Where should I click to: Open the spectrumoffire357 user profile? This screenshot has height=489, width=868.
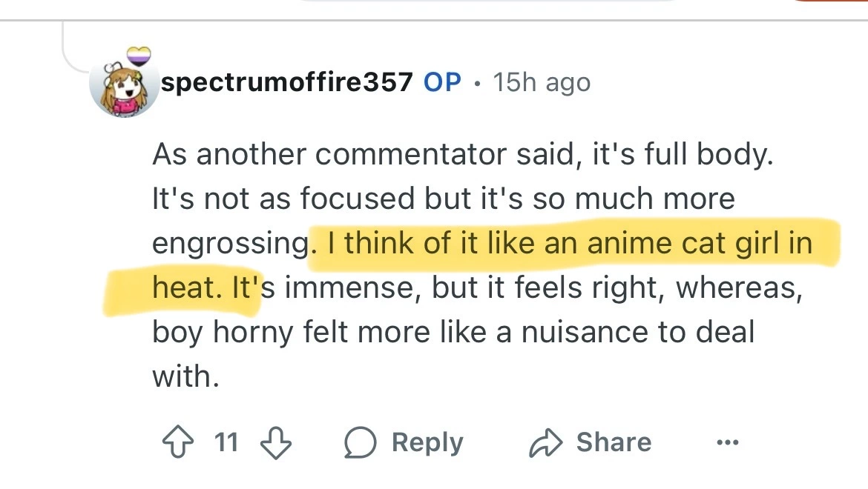tap(286, 82)
